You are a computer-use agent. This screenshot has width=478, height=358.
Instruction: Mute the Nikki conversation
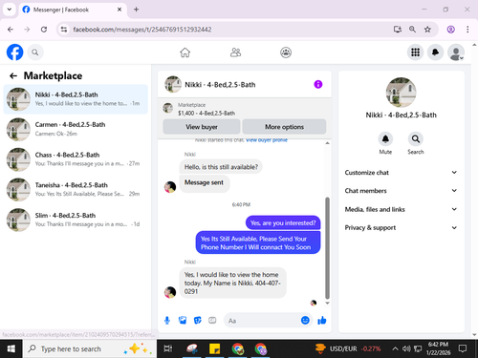(x=385, y=139)
